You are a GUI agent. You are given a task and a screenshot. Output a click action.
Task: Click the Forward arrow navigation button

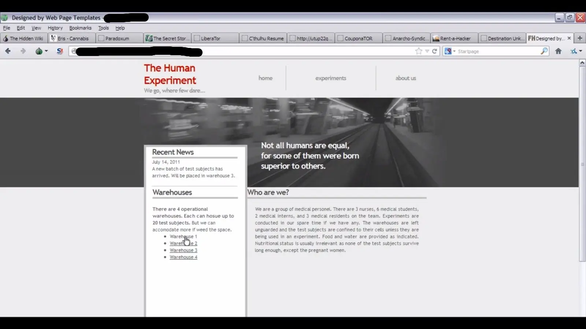click(x=23, y=51)
